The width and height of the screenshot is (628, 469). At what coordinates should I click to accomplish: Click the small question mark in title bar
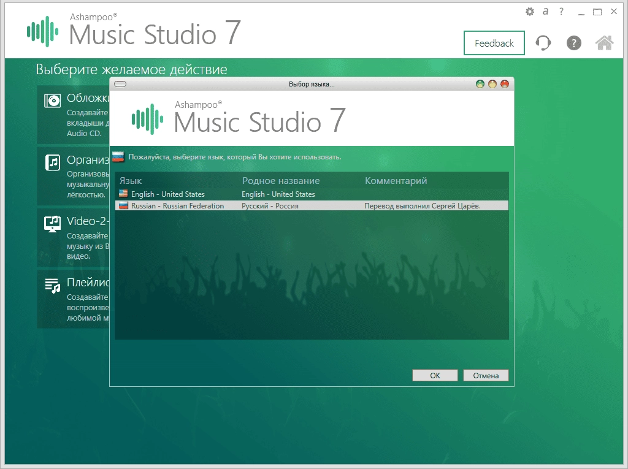(x=562, y=12)
